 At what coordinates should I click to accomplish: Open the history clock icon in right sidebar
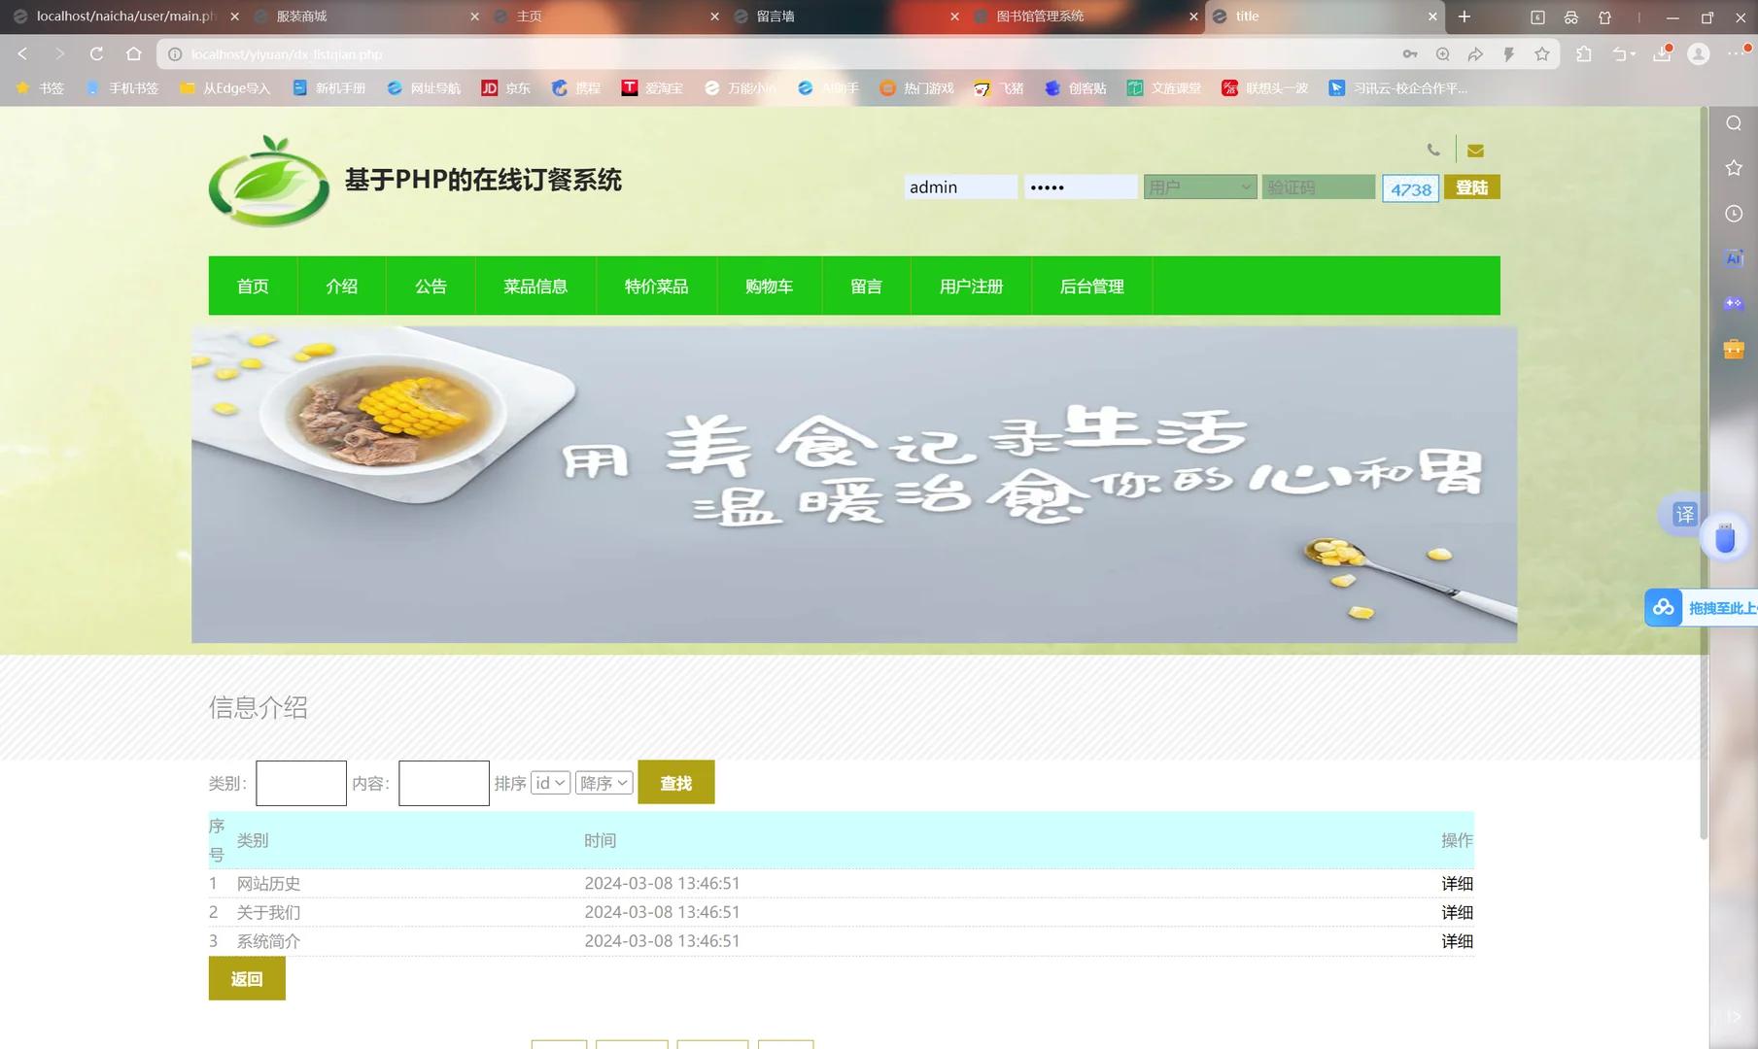tap(1733, 213)
